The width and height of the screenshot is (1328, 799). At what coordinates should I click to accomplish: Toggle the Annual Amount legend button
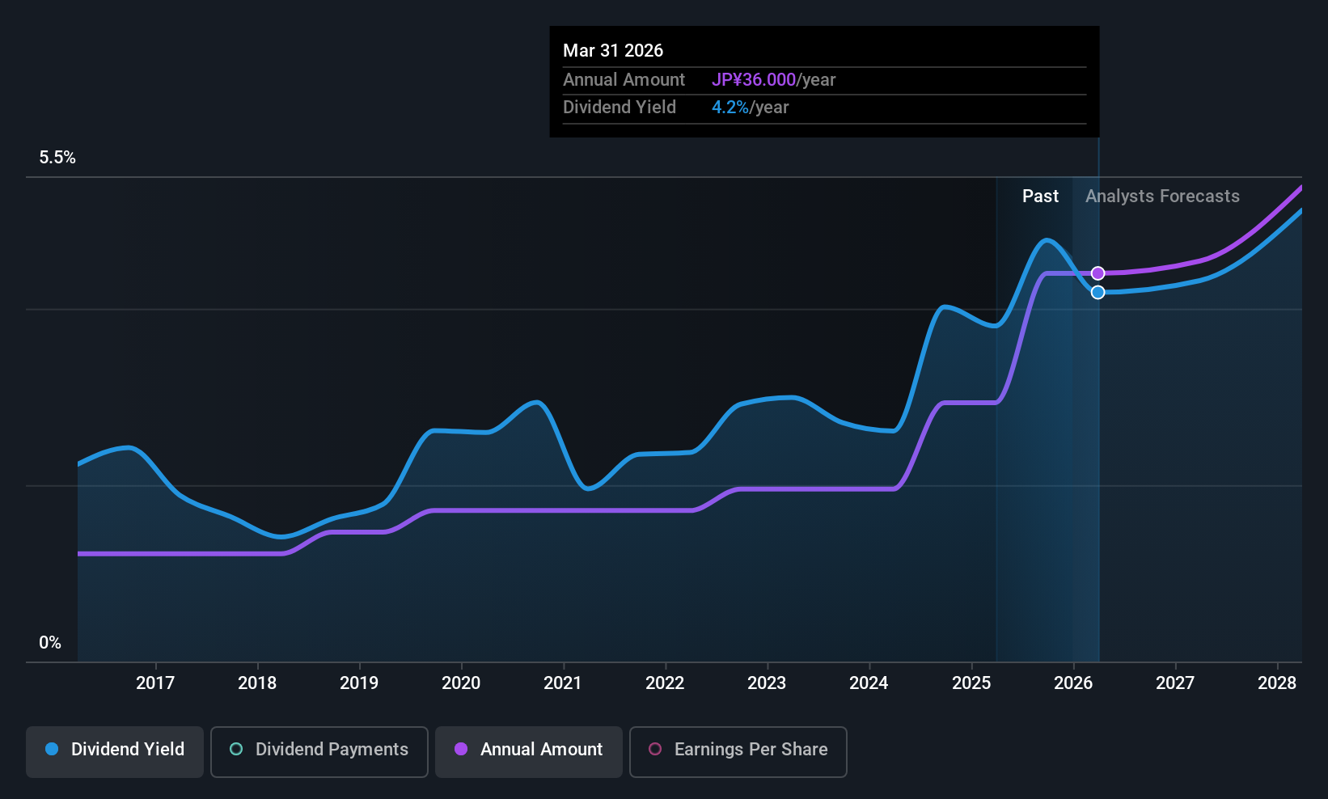pos(529,751)
